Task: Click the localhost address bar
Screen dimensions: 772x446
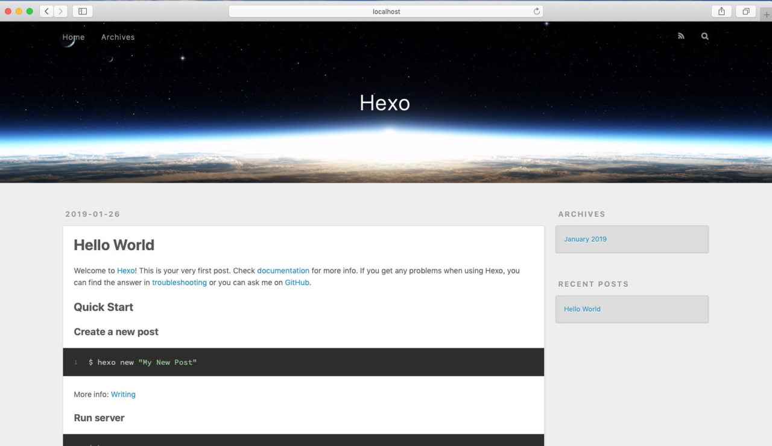Action: (x=386, y=11)
